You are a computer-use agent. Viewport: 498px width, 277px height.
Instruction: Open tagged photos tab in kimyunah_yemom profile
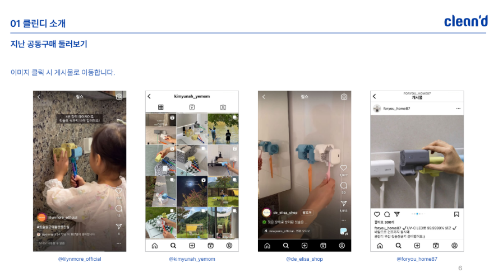(223, 107)
